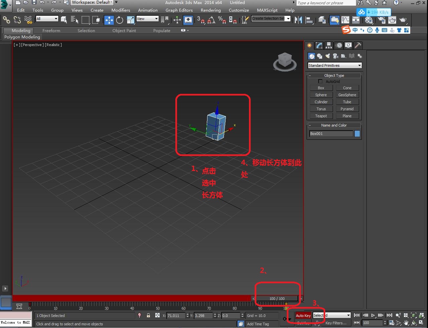Toggle the 3D Snaps button
The width and height of the screenshot is (428, 328).
click(201, 20)
